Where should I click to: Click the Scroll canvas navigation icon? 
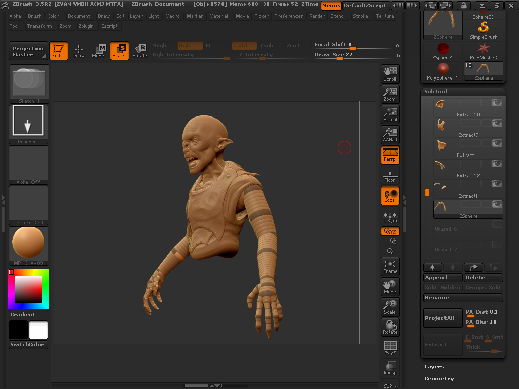[390, 74]
